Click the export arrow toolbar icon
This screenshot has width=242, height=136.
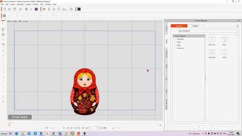(31, 9)
